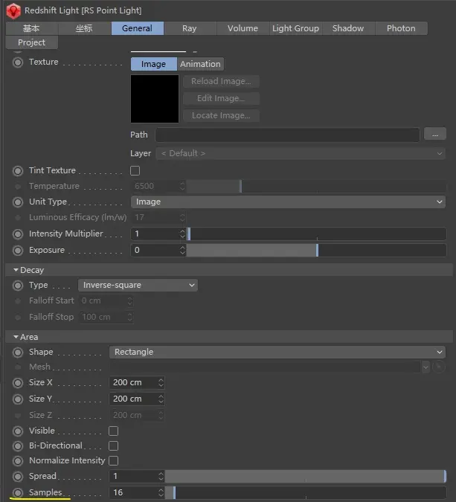
Task: Click the Edit Image button
Action: 221,98
